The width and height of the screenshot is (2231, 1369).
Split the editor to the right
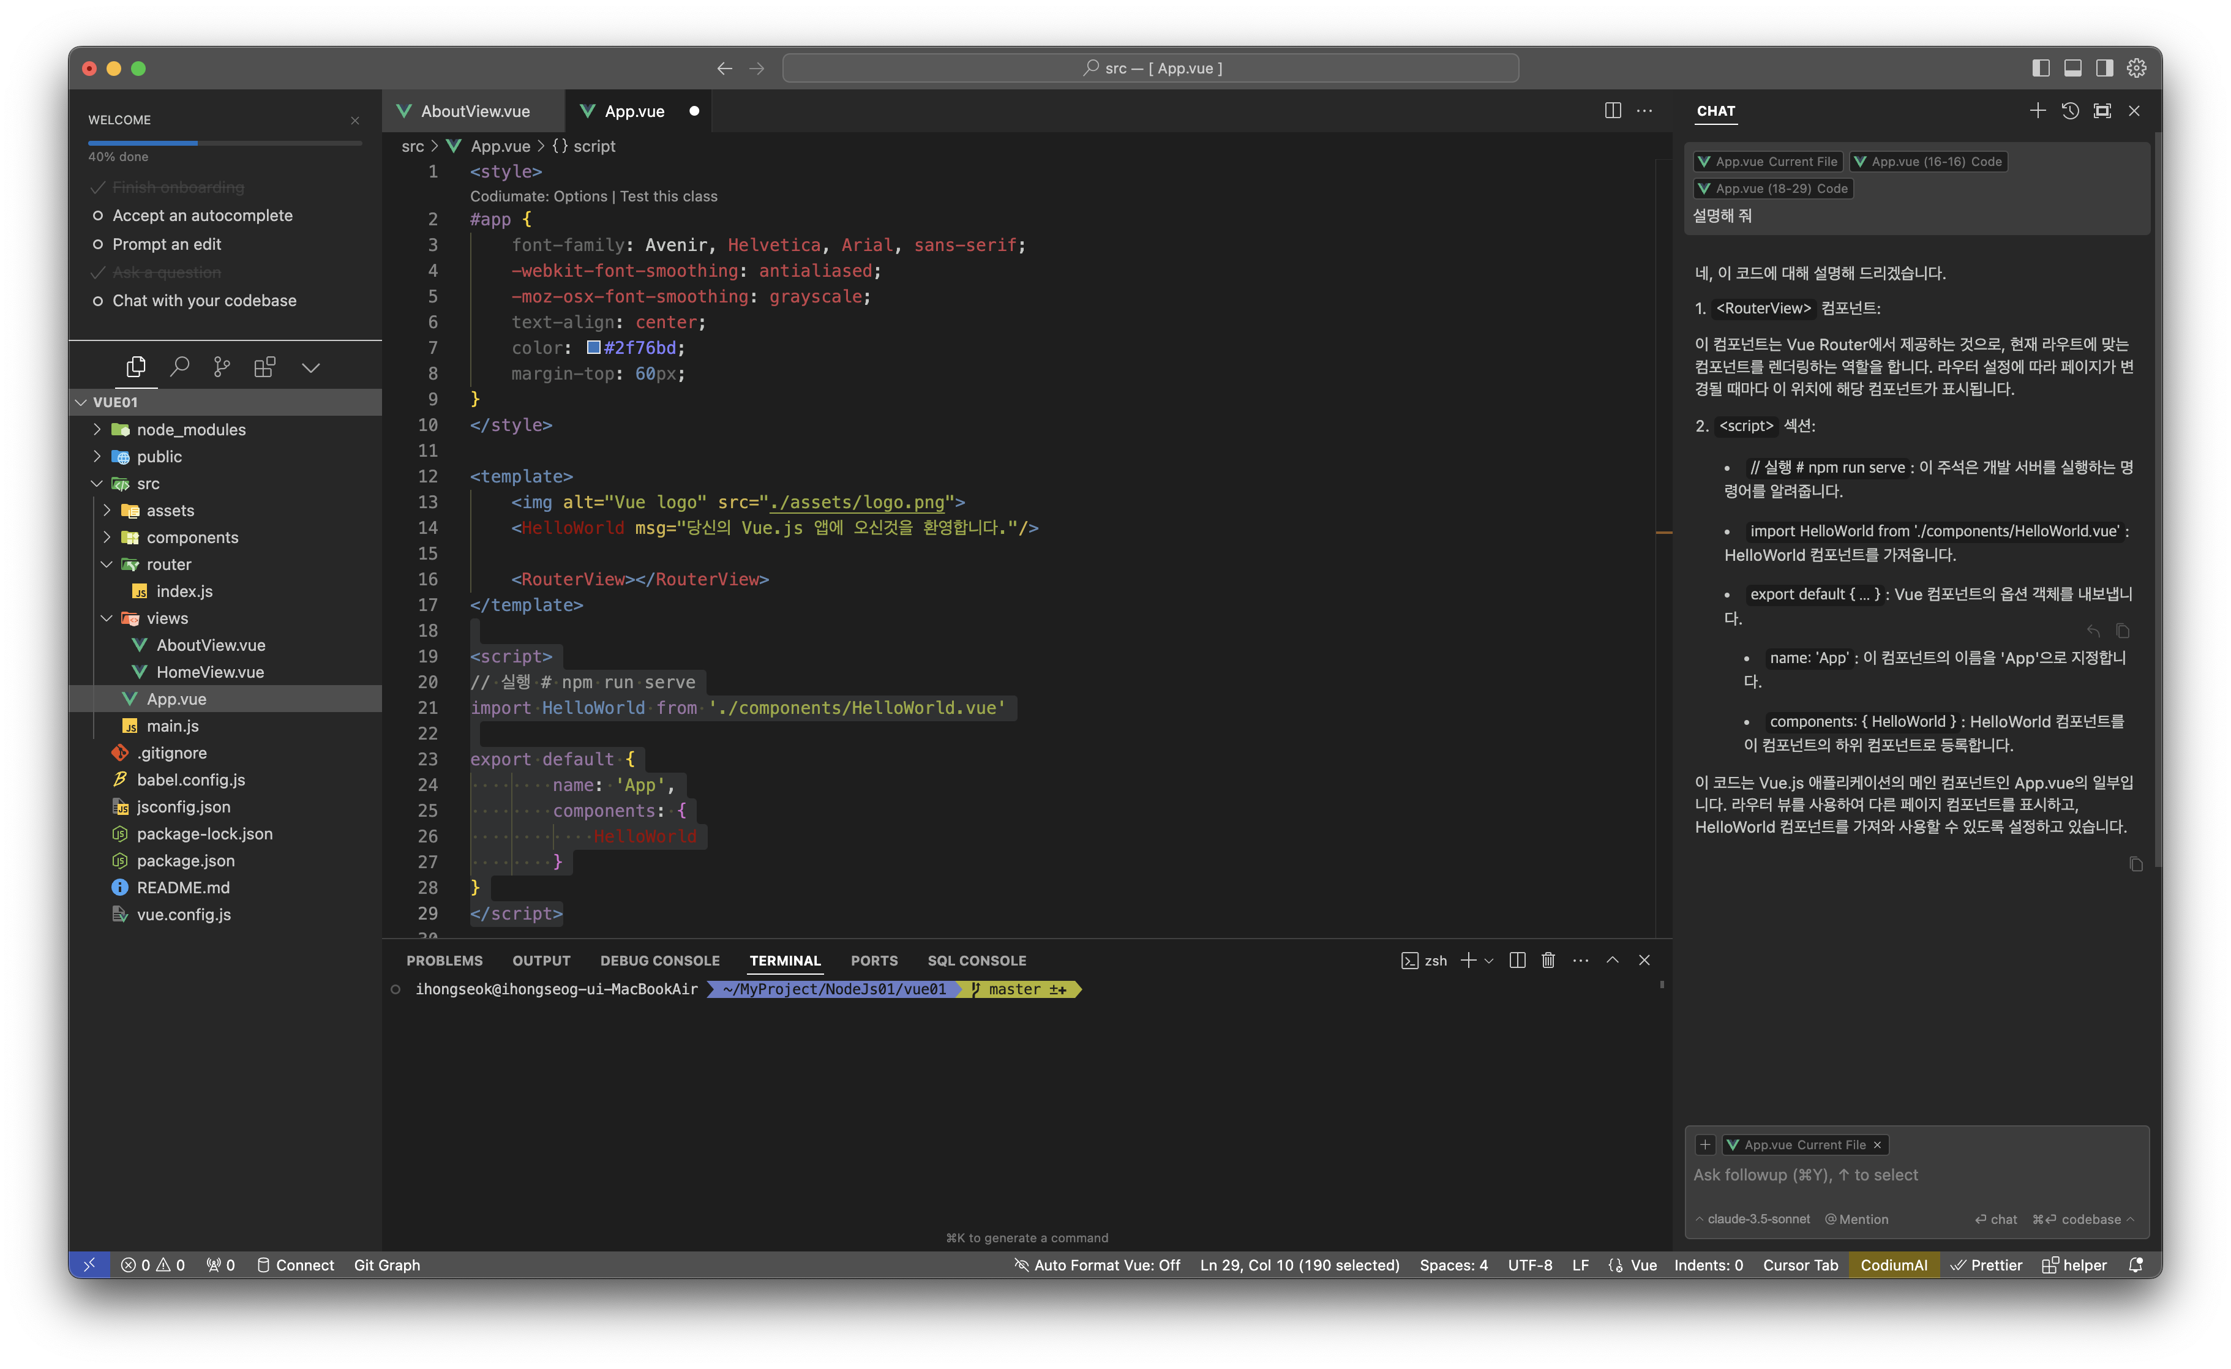click(1613, 110)
